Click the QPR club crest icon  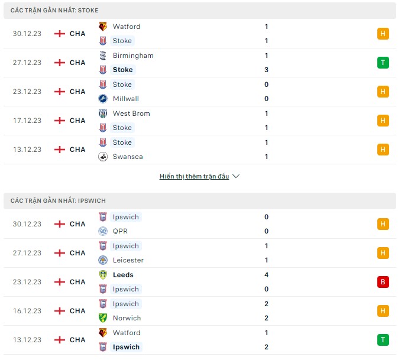[x=103, y=231]
